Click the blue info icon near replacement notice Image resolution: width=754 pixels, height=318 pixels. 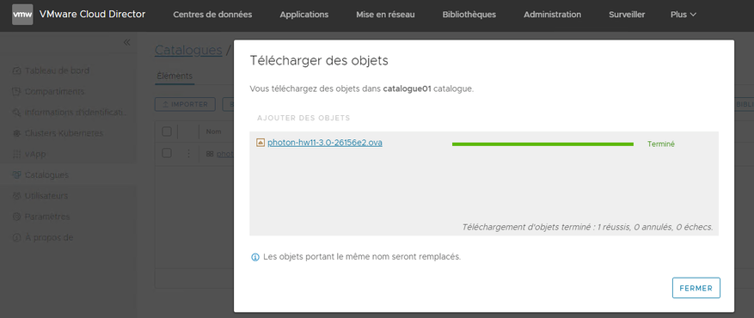coord(255,258)
